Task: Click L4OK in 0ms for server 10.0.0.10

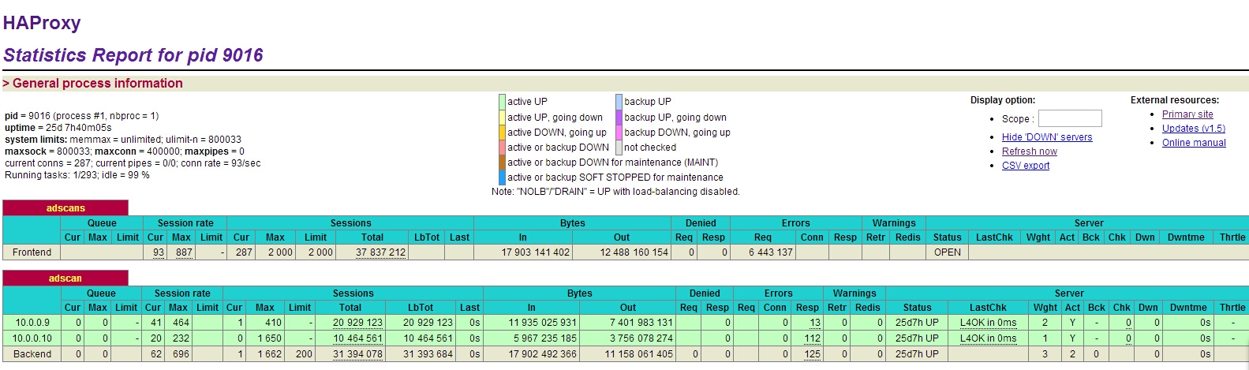Action: click(x=988, y=338)
